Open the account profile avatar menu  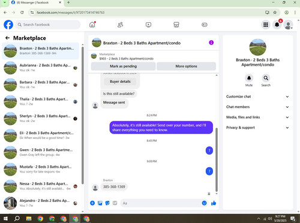289,25
